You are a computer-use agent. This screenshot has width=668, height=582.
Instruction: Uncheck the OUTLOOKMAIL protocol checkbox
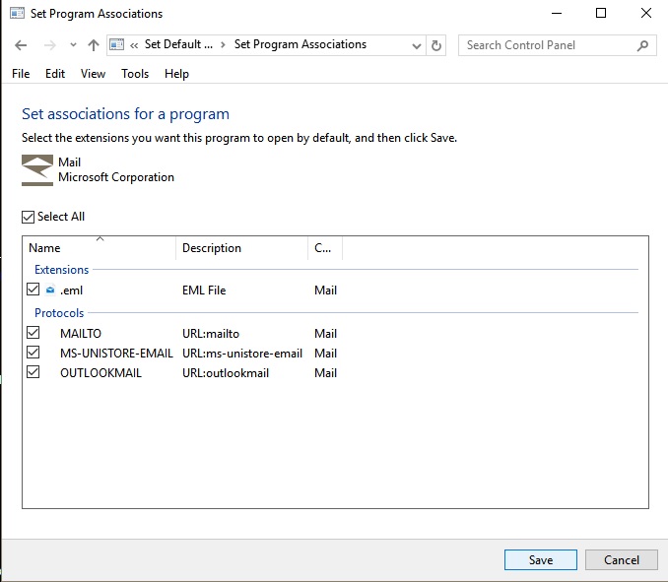(x=33, y=372)
